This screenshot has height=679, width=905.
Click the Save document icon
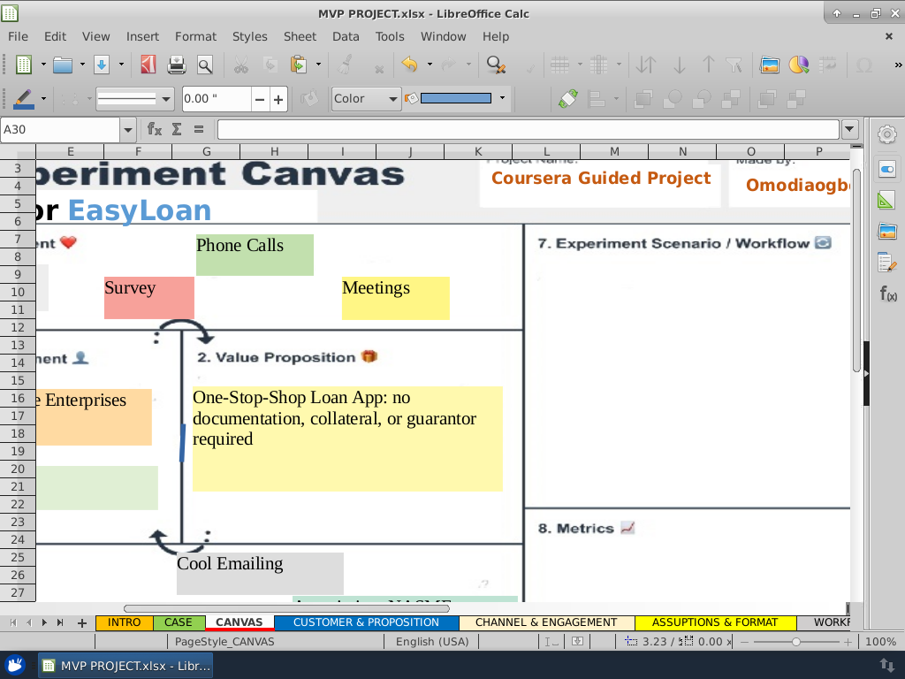tap(102, 65)
